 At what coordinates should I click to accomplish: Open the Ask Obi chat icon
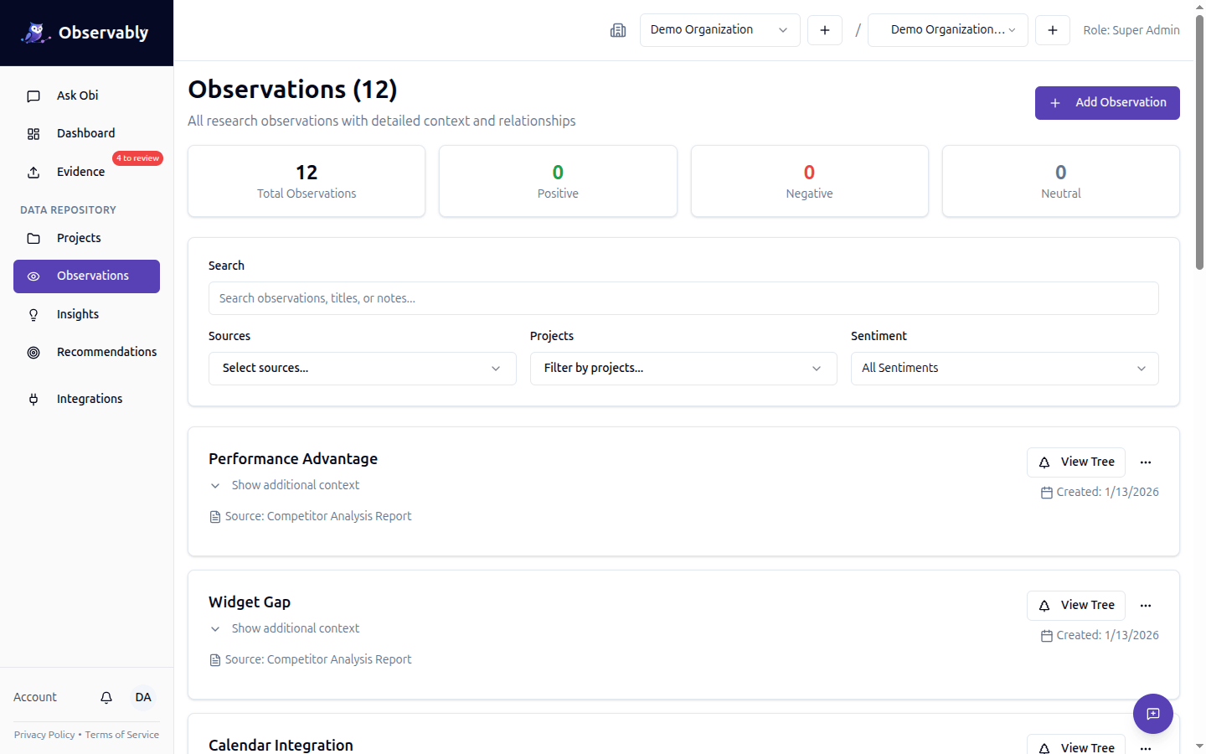[x=33, y=95]
